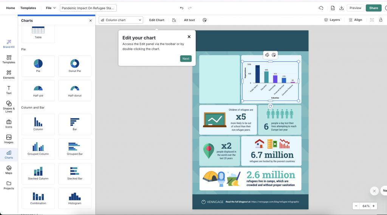The width and height of the screenshot is (387, 215).
Task: Insert a Half-pie chart
Action: pos(38,90)
